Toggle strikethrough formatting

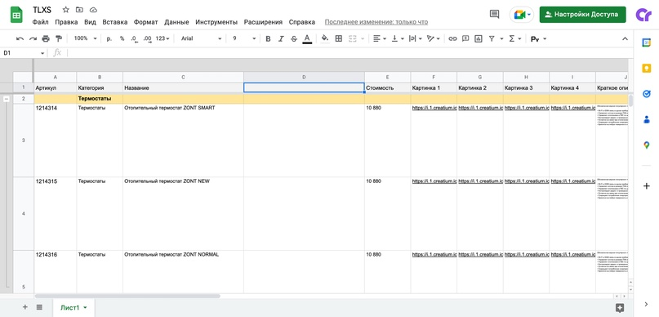pos(294,38)
